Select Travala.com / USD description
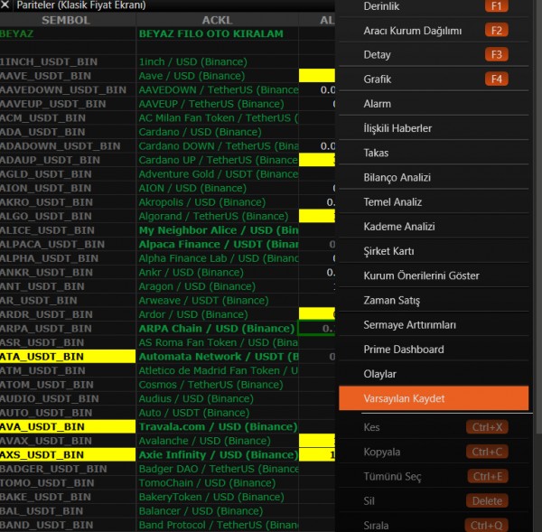 (x=218, y=427)
